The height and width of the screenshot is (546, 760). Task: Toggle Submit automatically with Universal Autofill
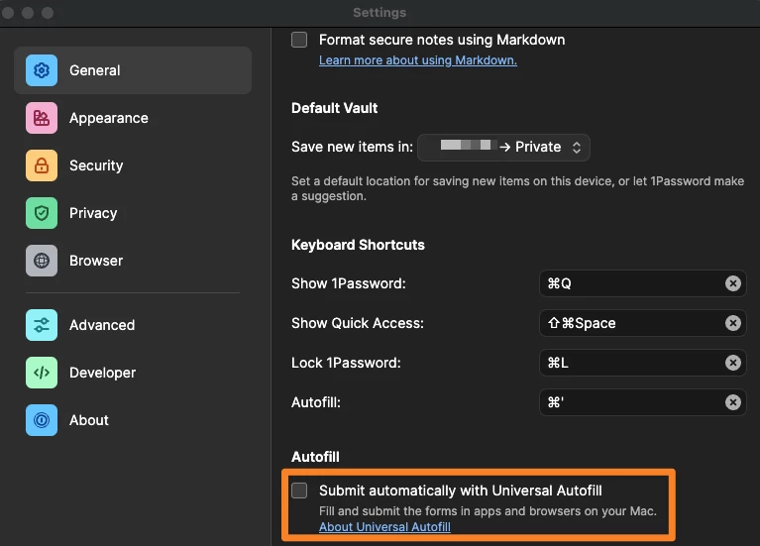(x=299, y=491)
